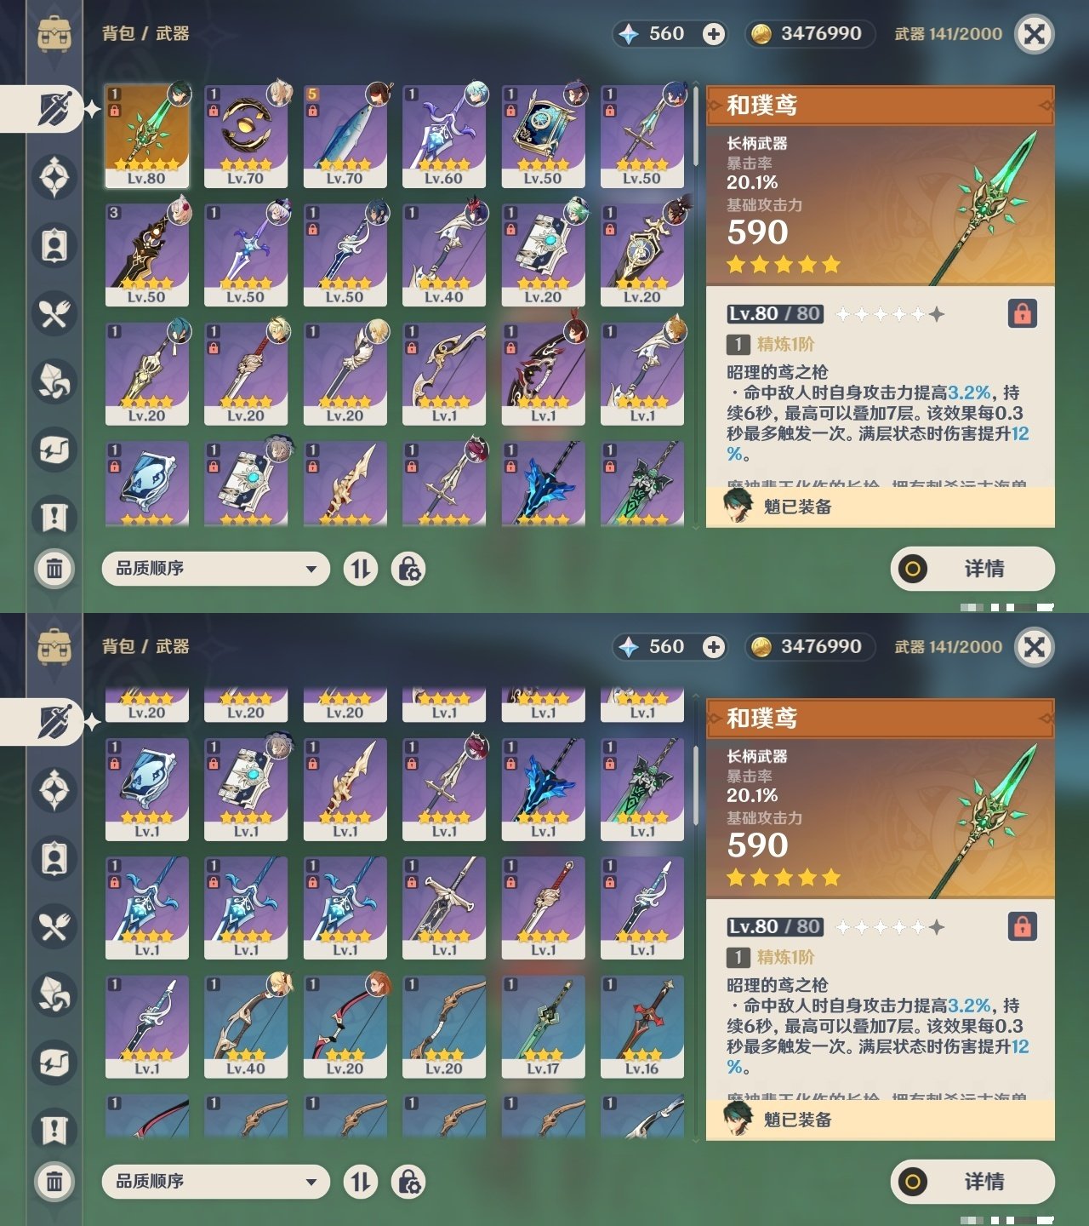Screen dimensions: 1089x1226
Task: Toggle red lock on 和璞鸢 in upper panel
Action: pyautogui.click(x=1022, y=313)
